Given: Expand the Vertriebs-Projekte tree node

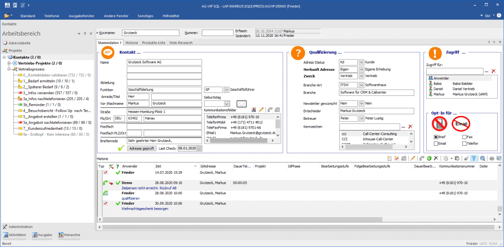Looking at the screenshot, I should tap(9, 63).
